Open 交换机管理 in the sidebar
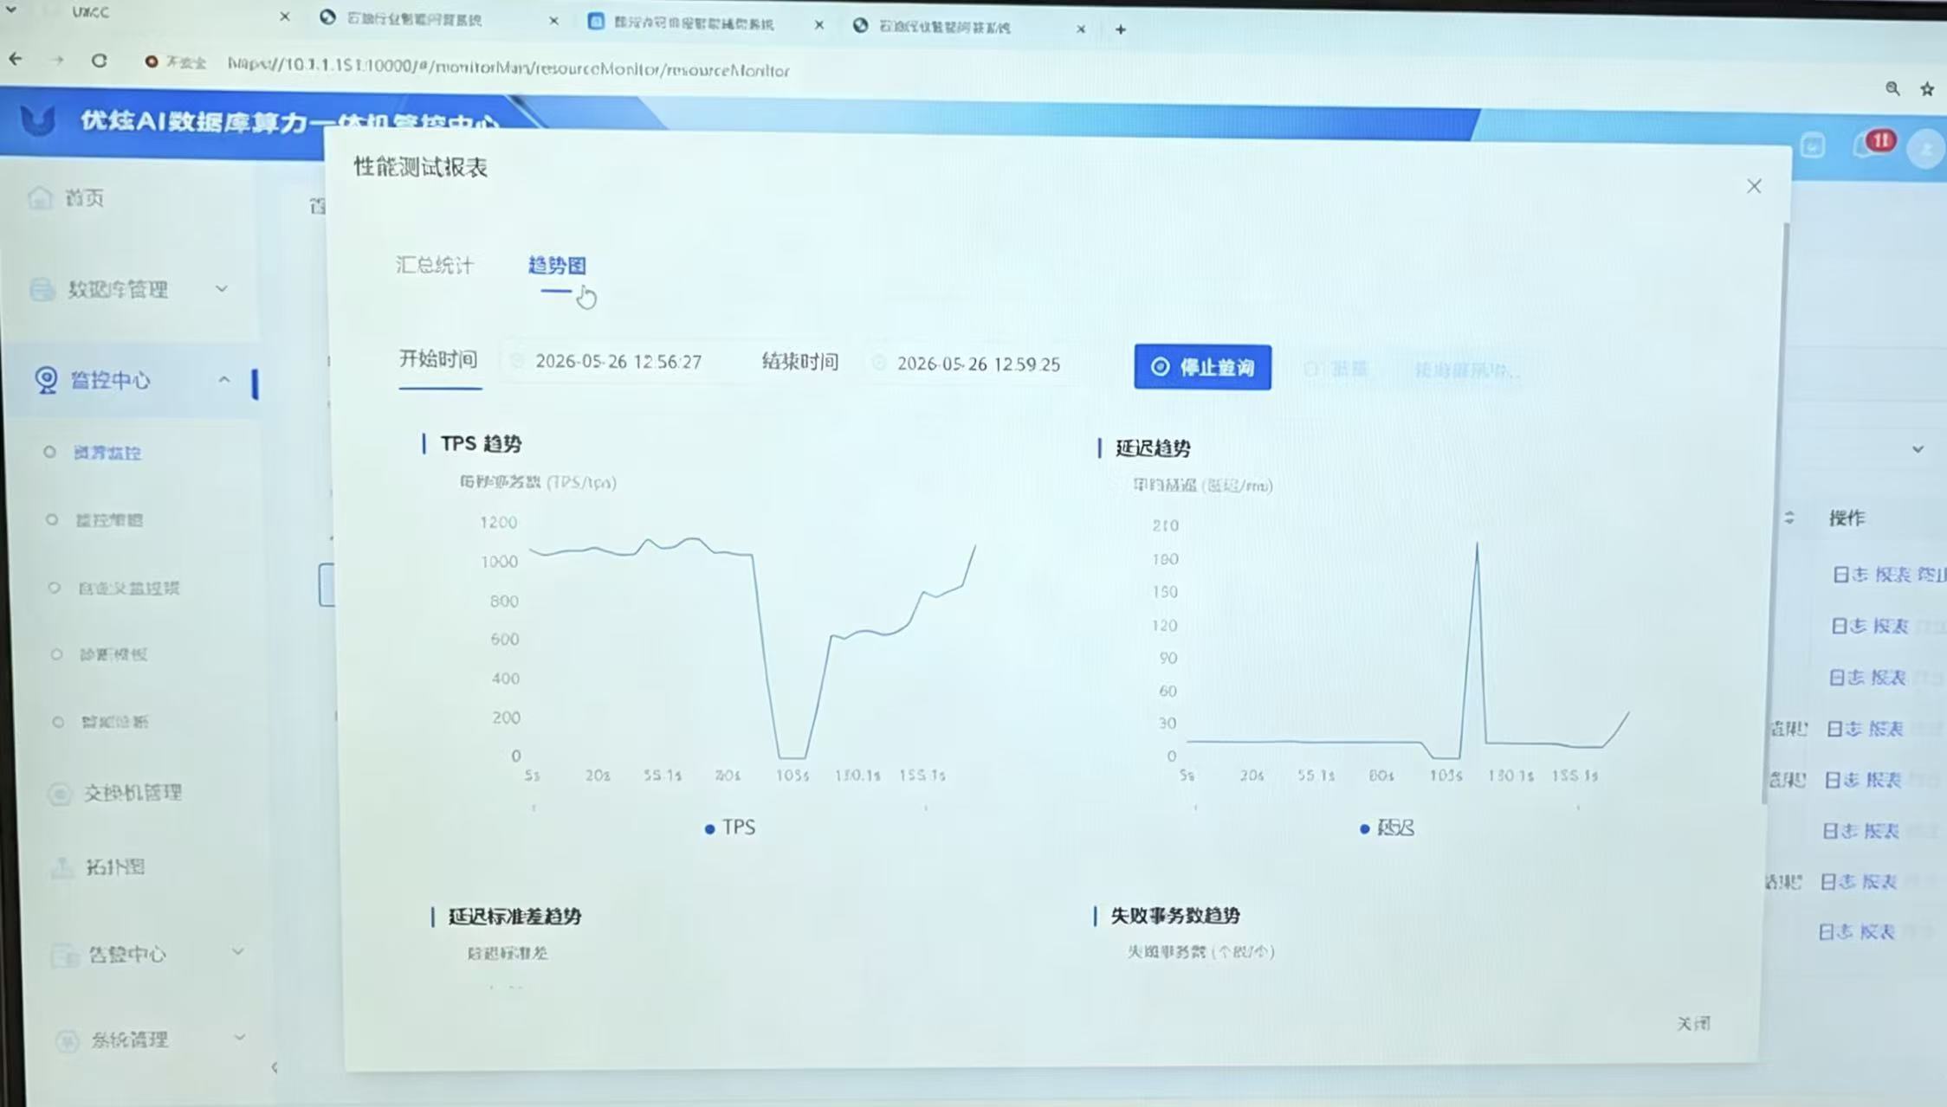The image size is (1947, 1107). tap(133, 793)
